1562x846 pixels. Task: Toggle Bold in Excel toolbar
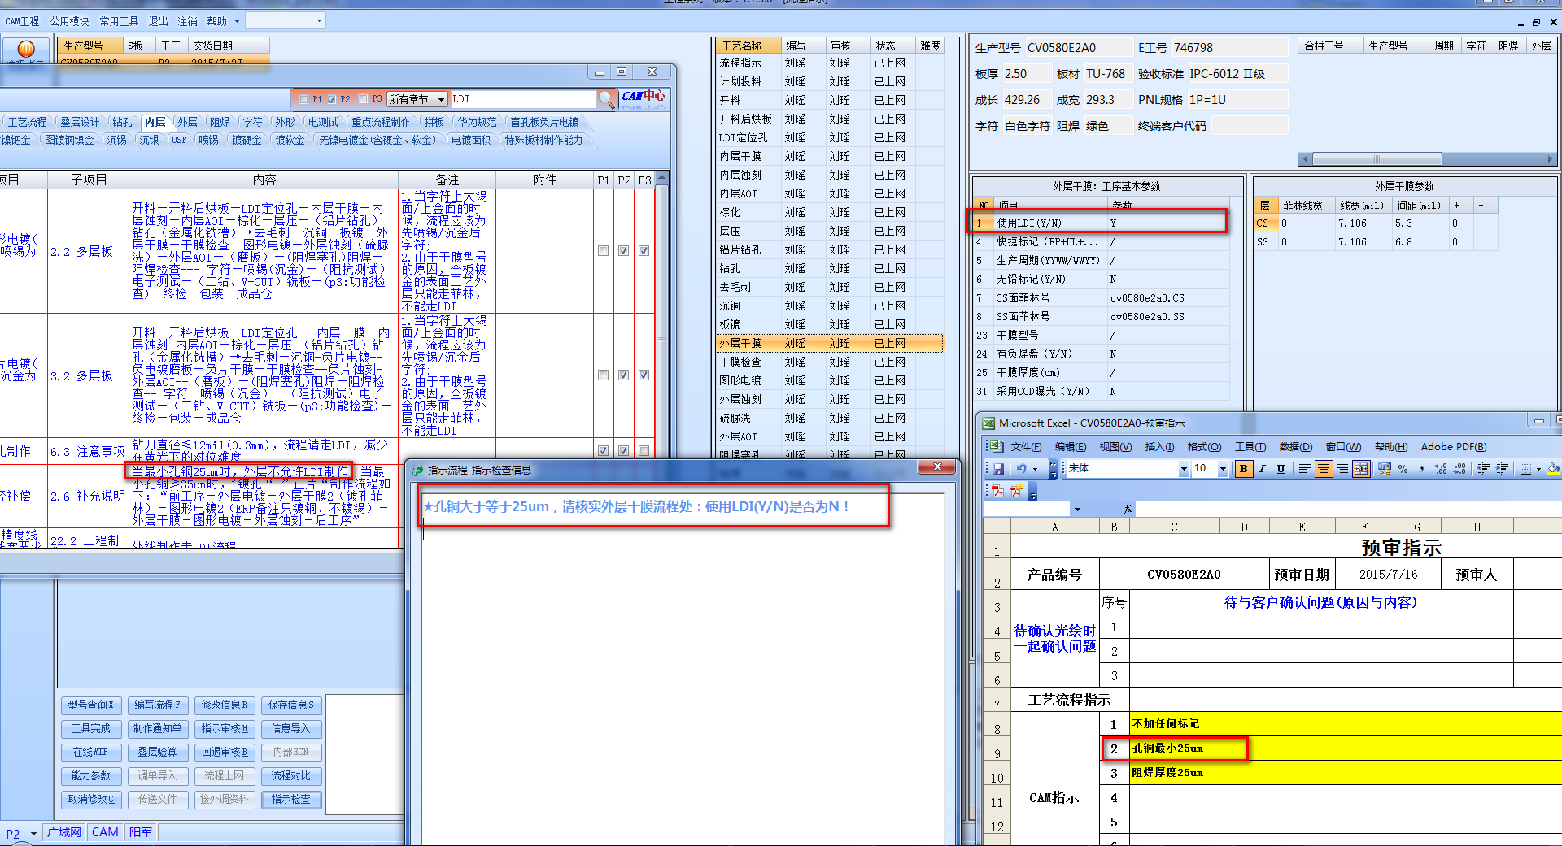(1243, 469)
